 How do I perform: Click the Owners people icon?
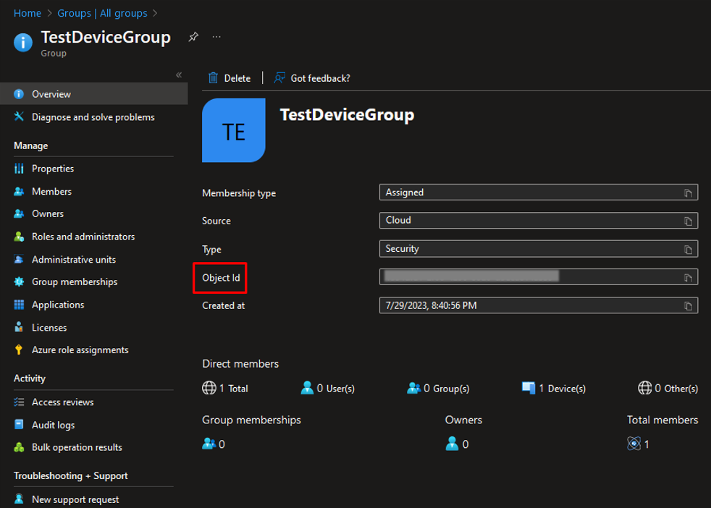(19, 213)
